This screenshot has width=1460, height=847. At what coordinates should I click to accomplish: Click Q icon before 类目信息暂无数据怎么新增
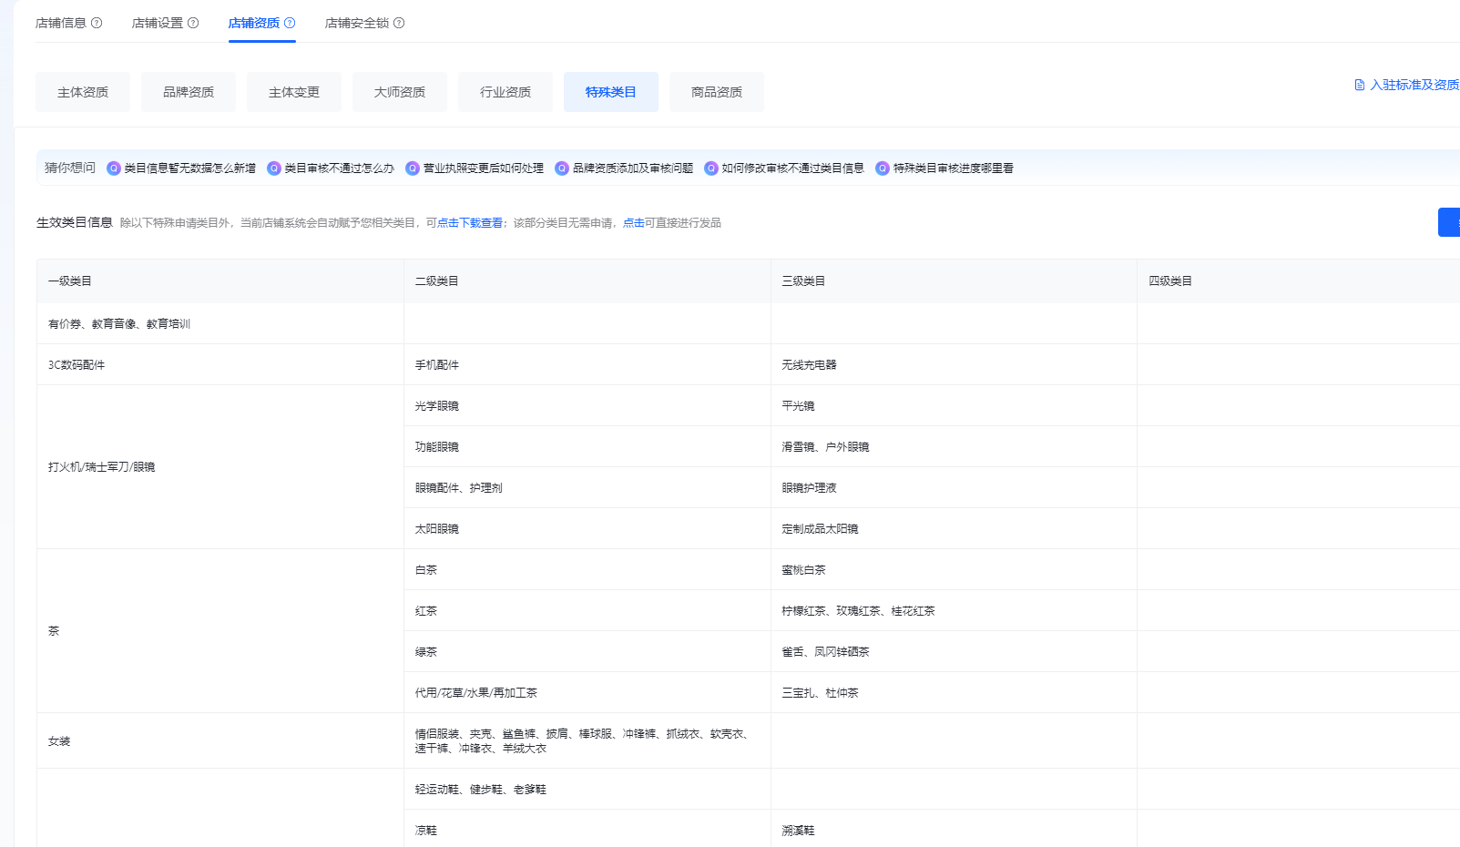point(114,168)
